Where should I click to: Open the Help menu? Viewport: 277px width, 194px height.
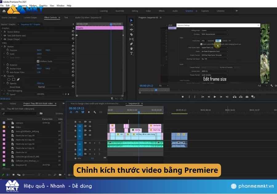click(69, 6)
